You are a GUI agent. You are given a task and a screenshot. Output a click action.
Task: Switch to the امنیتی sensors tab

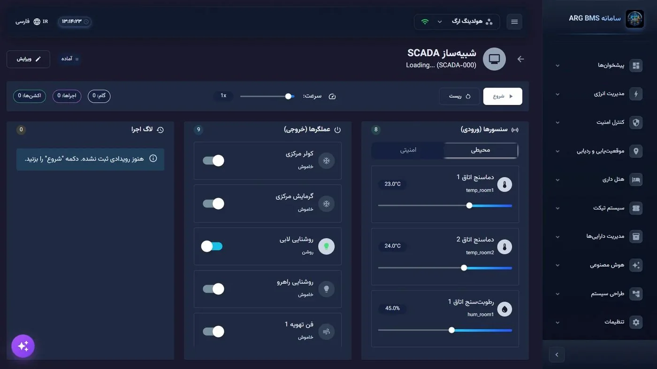pyautogui.click(x=408, y=150)
